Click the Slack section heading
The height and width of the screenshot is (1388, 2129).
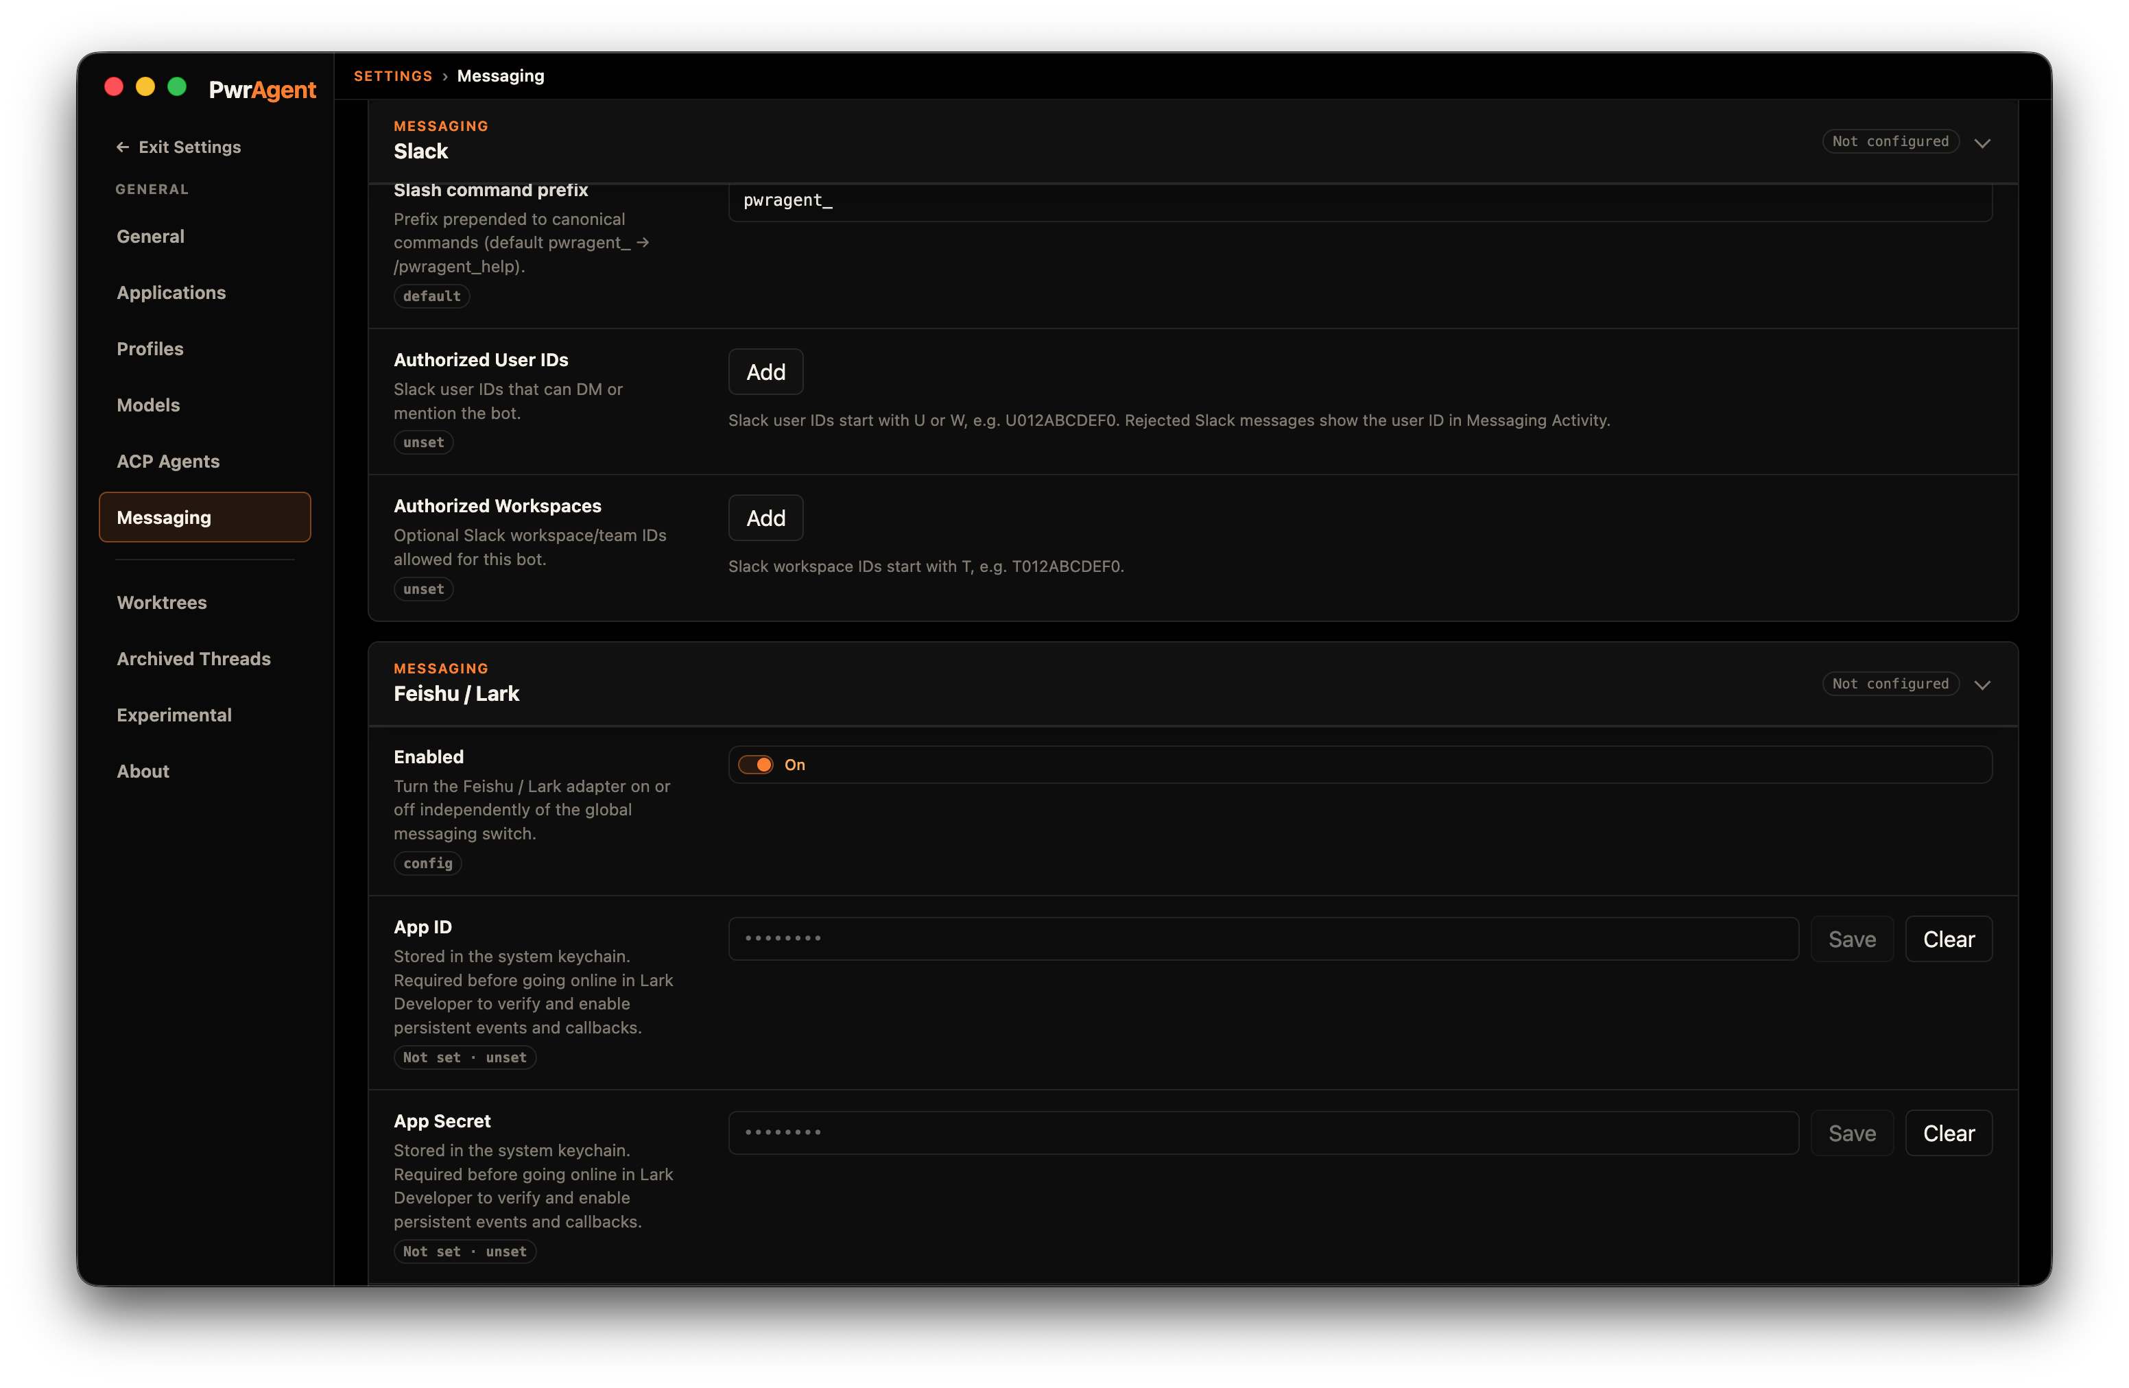pyautogui.click(x=420, y=151)
